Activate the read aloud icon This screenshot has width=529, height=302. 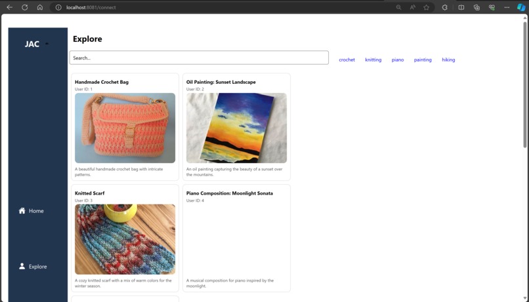[413, 7]
